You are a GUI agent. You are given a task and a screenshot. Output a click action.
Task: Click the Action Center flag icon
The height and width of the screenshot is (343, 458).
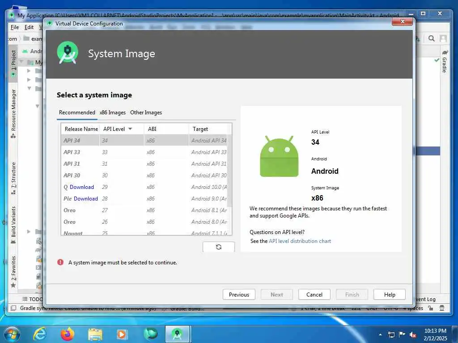tap(402, 335)
